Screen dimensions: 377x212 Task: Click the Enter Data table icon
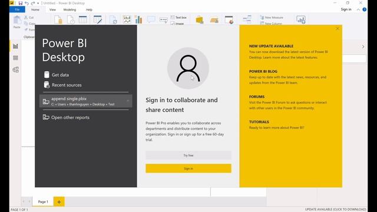[83, 19]
